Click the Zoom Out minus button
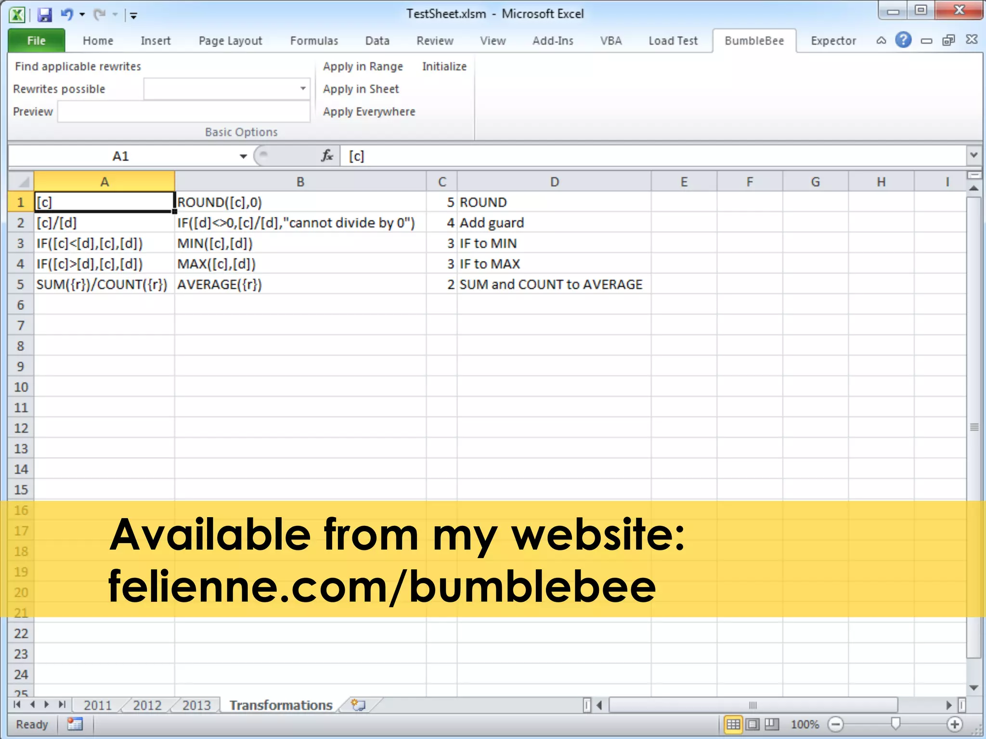 [836, 724]
